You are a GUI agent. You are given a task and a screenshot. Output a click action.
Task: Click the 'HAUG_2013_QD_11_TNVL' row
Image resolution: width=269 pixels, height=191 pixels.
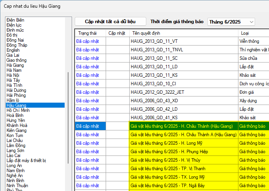[x=172, y=50]
